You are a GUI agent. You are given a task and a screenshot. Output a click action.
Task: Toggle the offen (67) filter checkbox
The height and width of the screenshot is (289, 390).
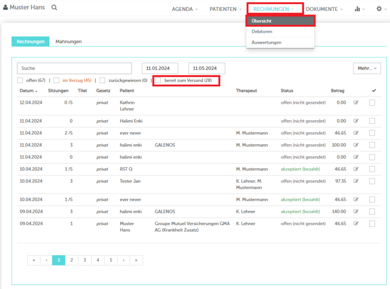(20, 80)
